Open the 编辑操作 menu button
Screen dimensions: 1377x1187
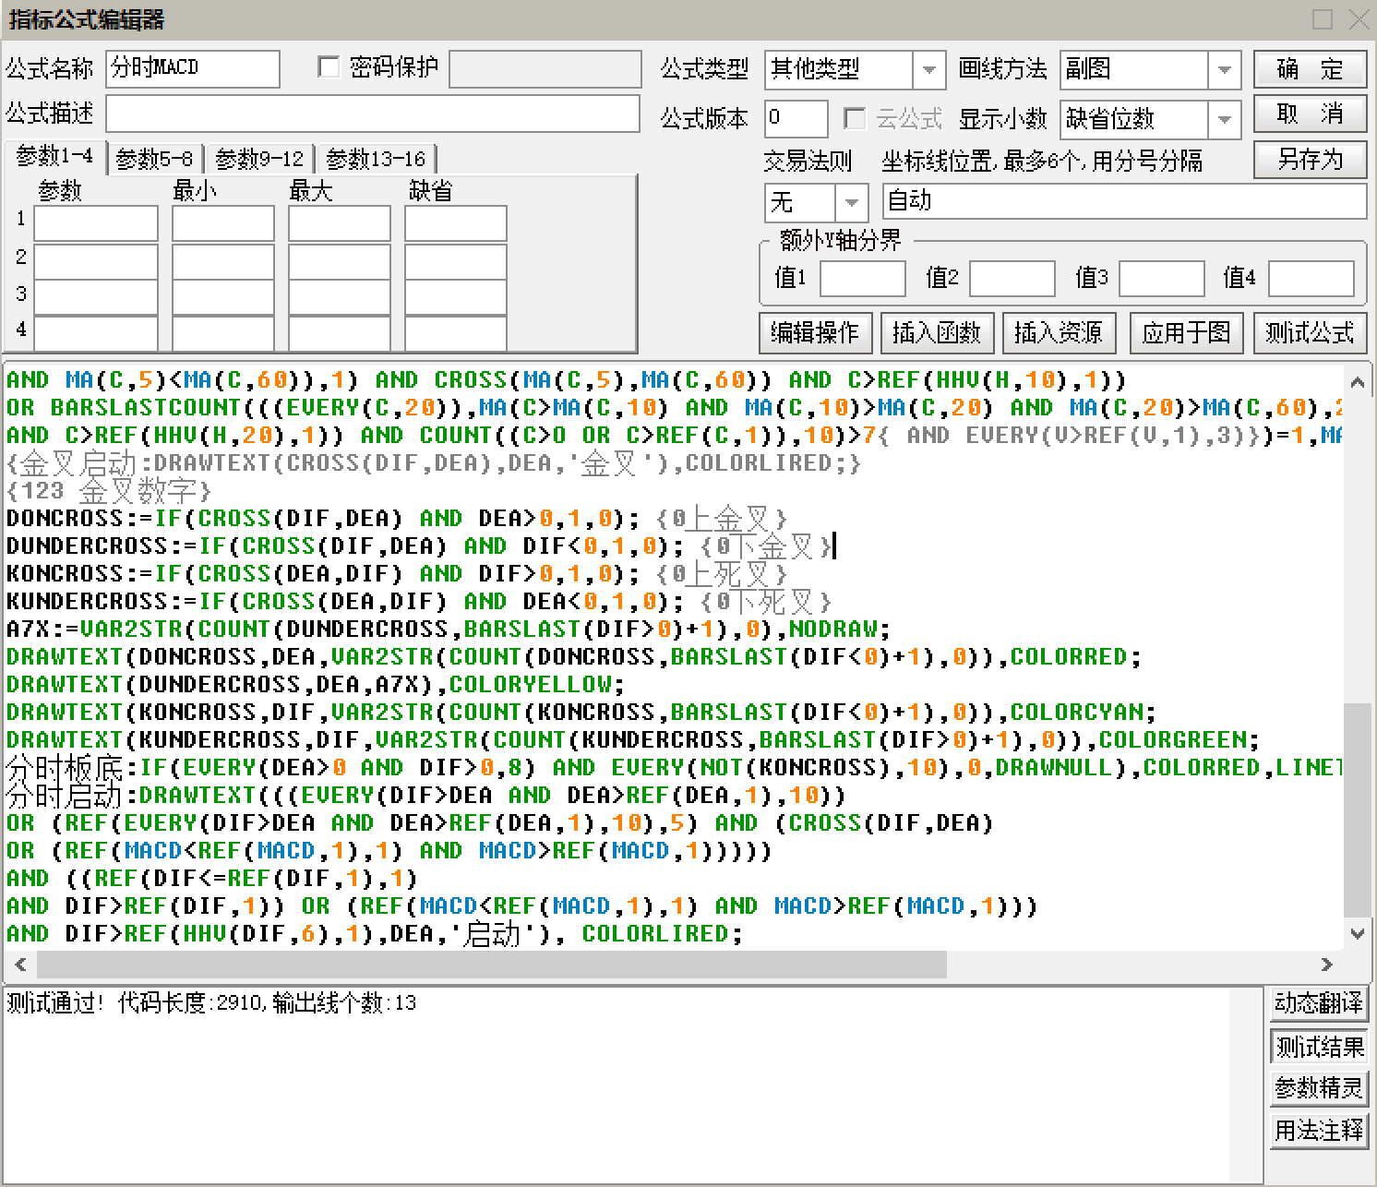point(815,332)
